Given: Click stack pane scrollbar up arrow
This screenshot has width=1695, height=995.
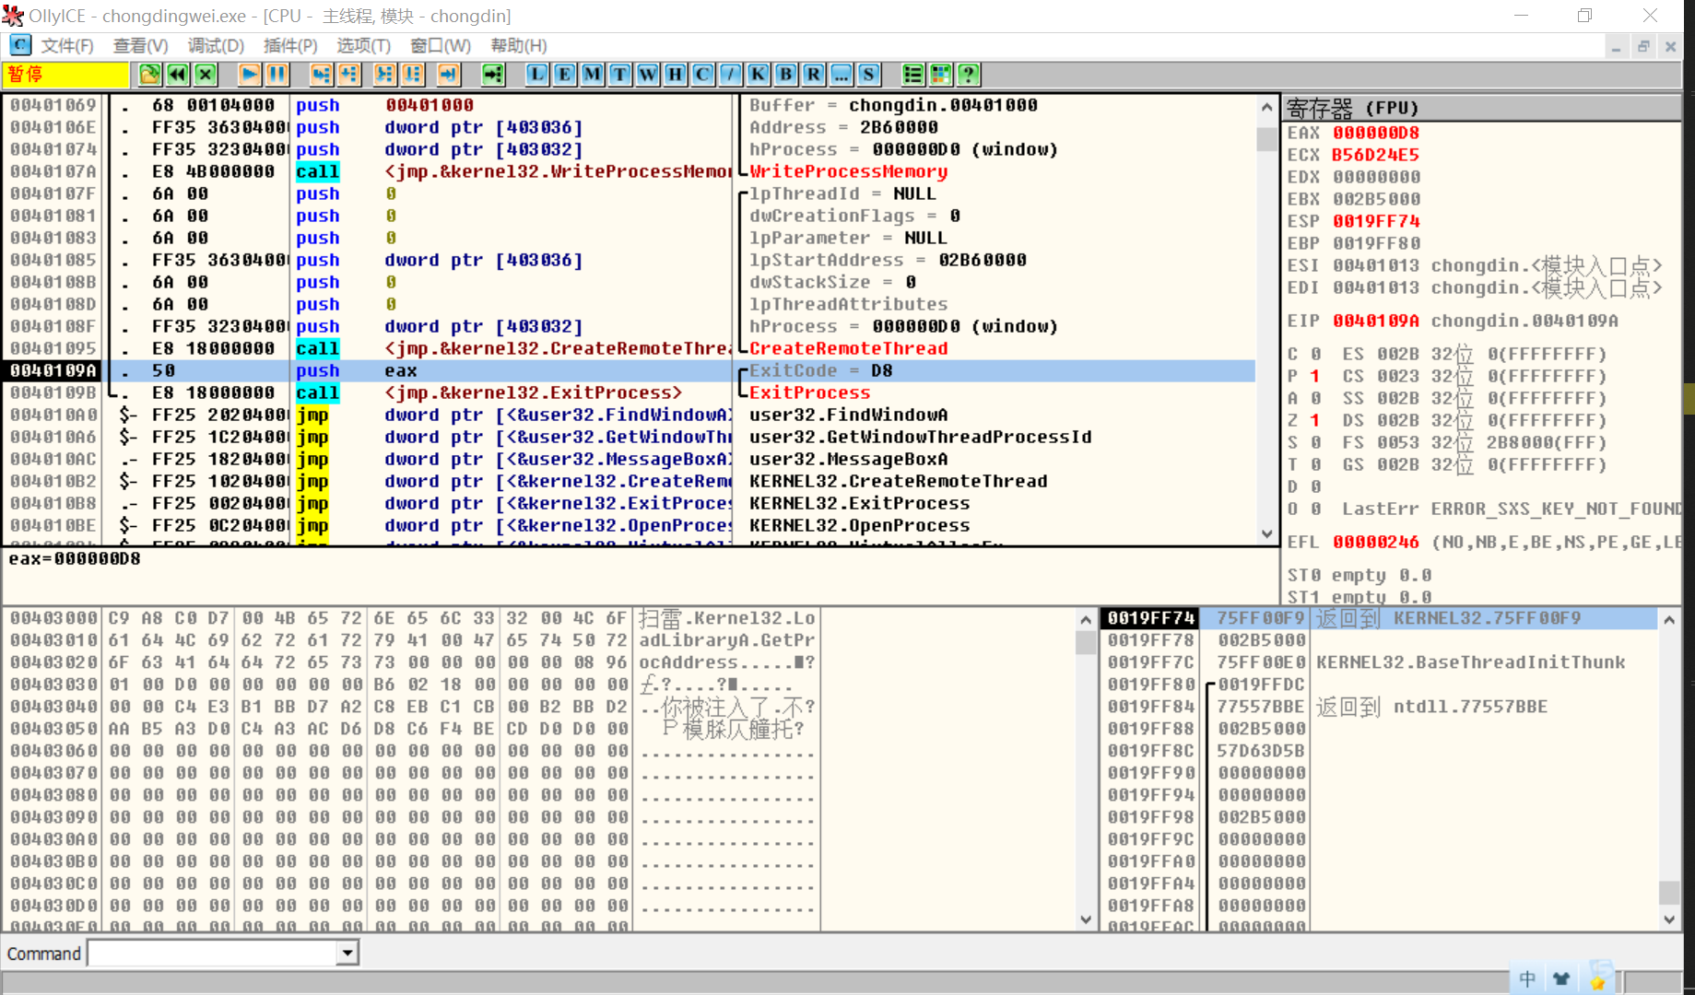Looking at the screenshot, I should [1669, 620].
